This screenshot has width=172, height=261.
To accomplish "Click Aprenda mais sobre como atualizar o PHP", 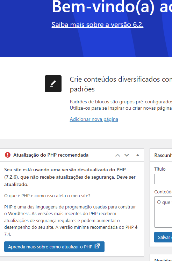I will point(54,247).
